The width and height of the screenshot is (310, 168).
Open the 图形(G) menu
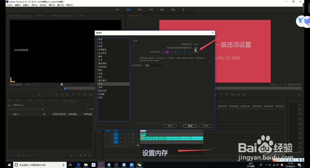(52, 5)
